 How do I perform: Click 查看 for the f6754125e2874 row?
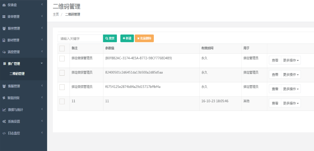(275, 89)
